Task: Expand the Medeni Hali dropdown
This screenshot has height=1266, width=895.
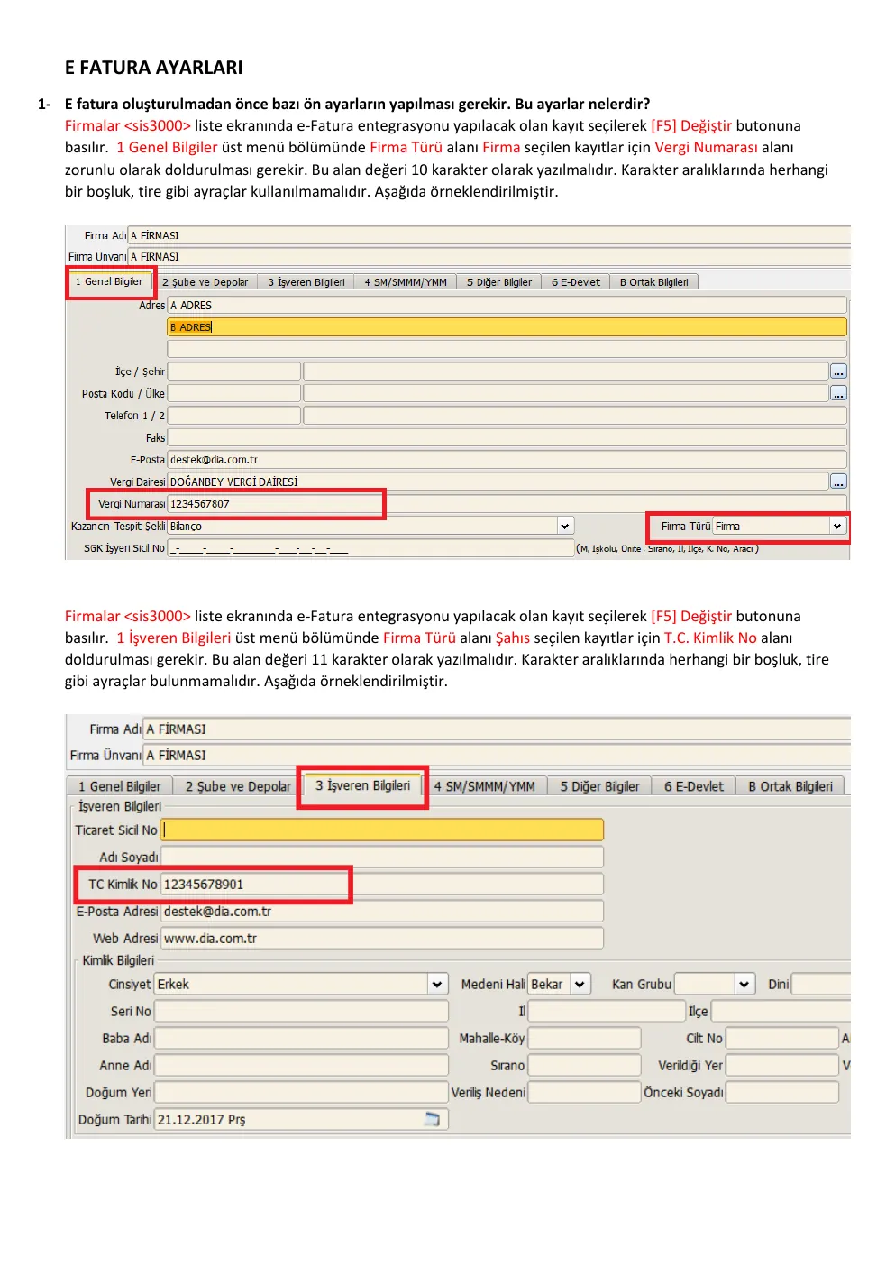Action: (580, 984)
